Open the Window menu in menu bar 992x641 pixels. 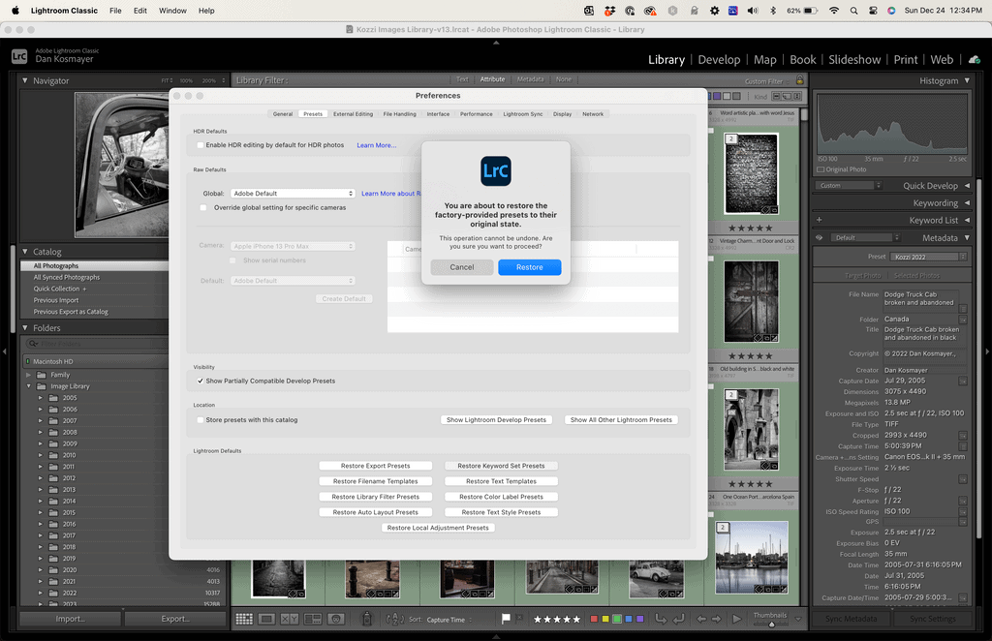click(172, 11)
